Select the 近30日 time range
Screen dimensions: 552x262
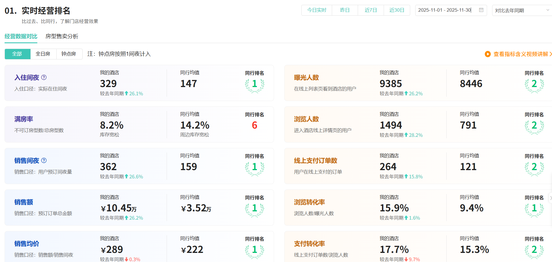pos(397,10)
